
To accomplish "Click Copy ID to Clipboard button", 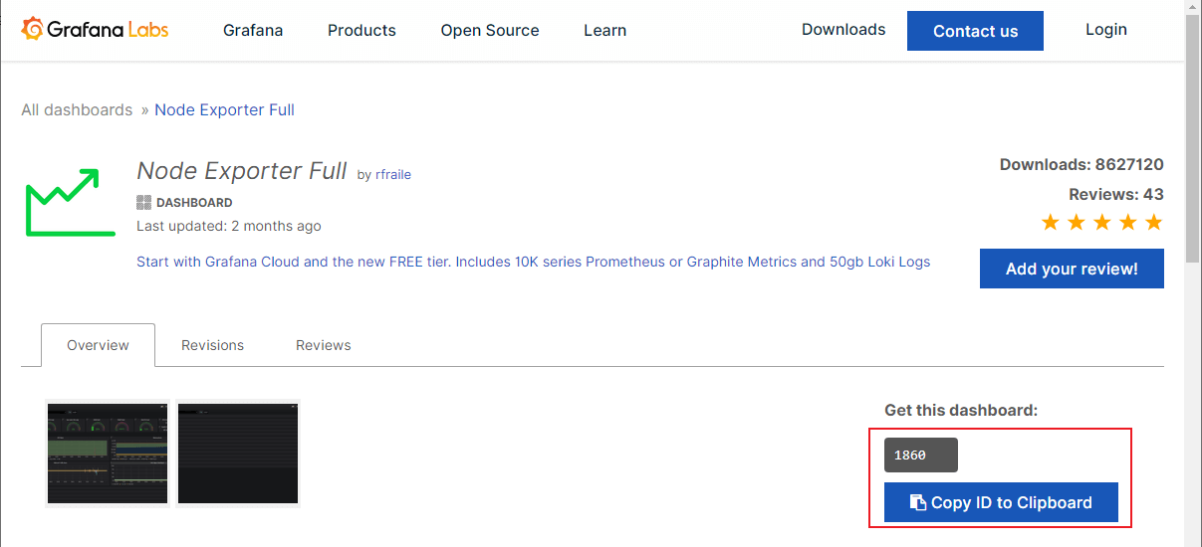I will 1001,502.
